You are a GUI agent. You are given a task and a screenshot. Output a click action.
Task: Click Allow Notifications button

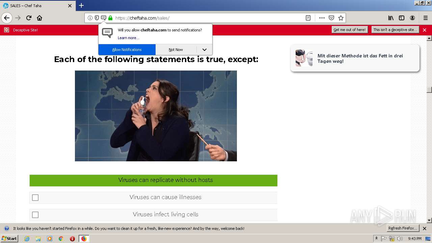tap(127, 50)
